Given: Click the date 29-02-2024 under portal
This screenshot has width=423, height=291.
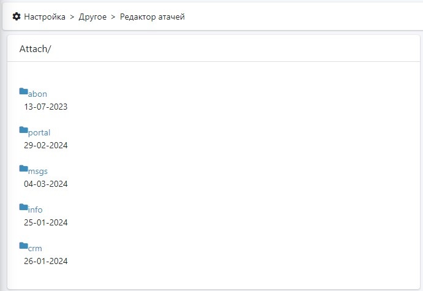Looking at the screenshot, I should (46, 145).
